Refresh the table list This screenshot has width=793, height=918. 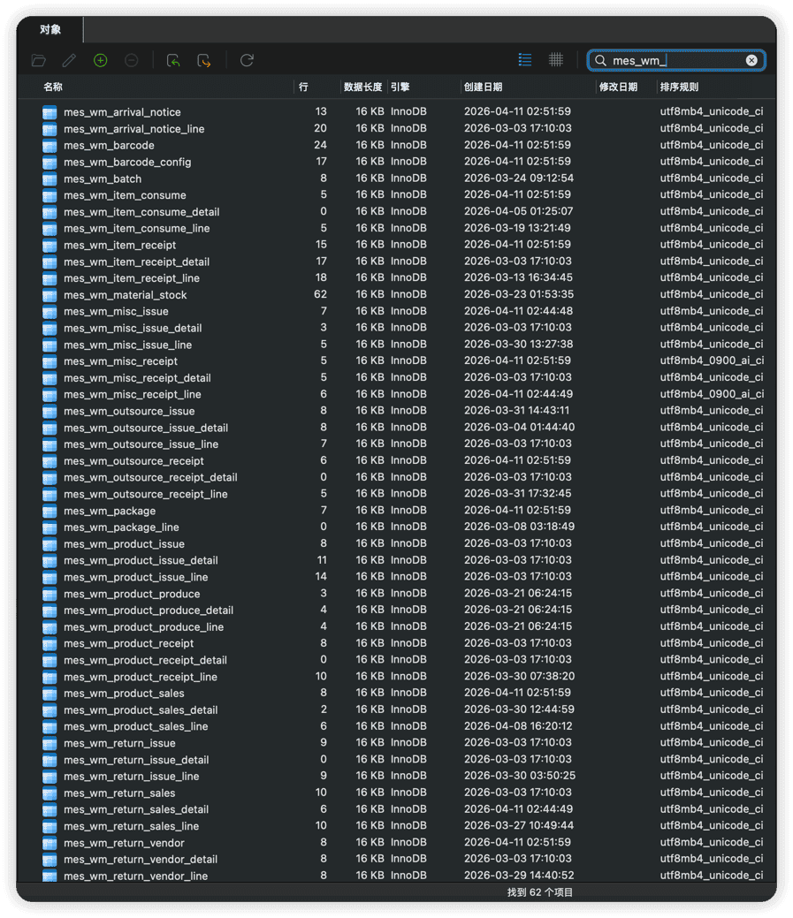click(x=247, y=60)
